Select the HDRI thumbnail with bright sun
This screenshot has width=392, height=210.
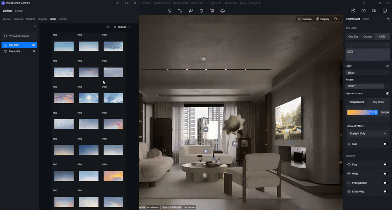[x=89, y=98]
